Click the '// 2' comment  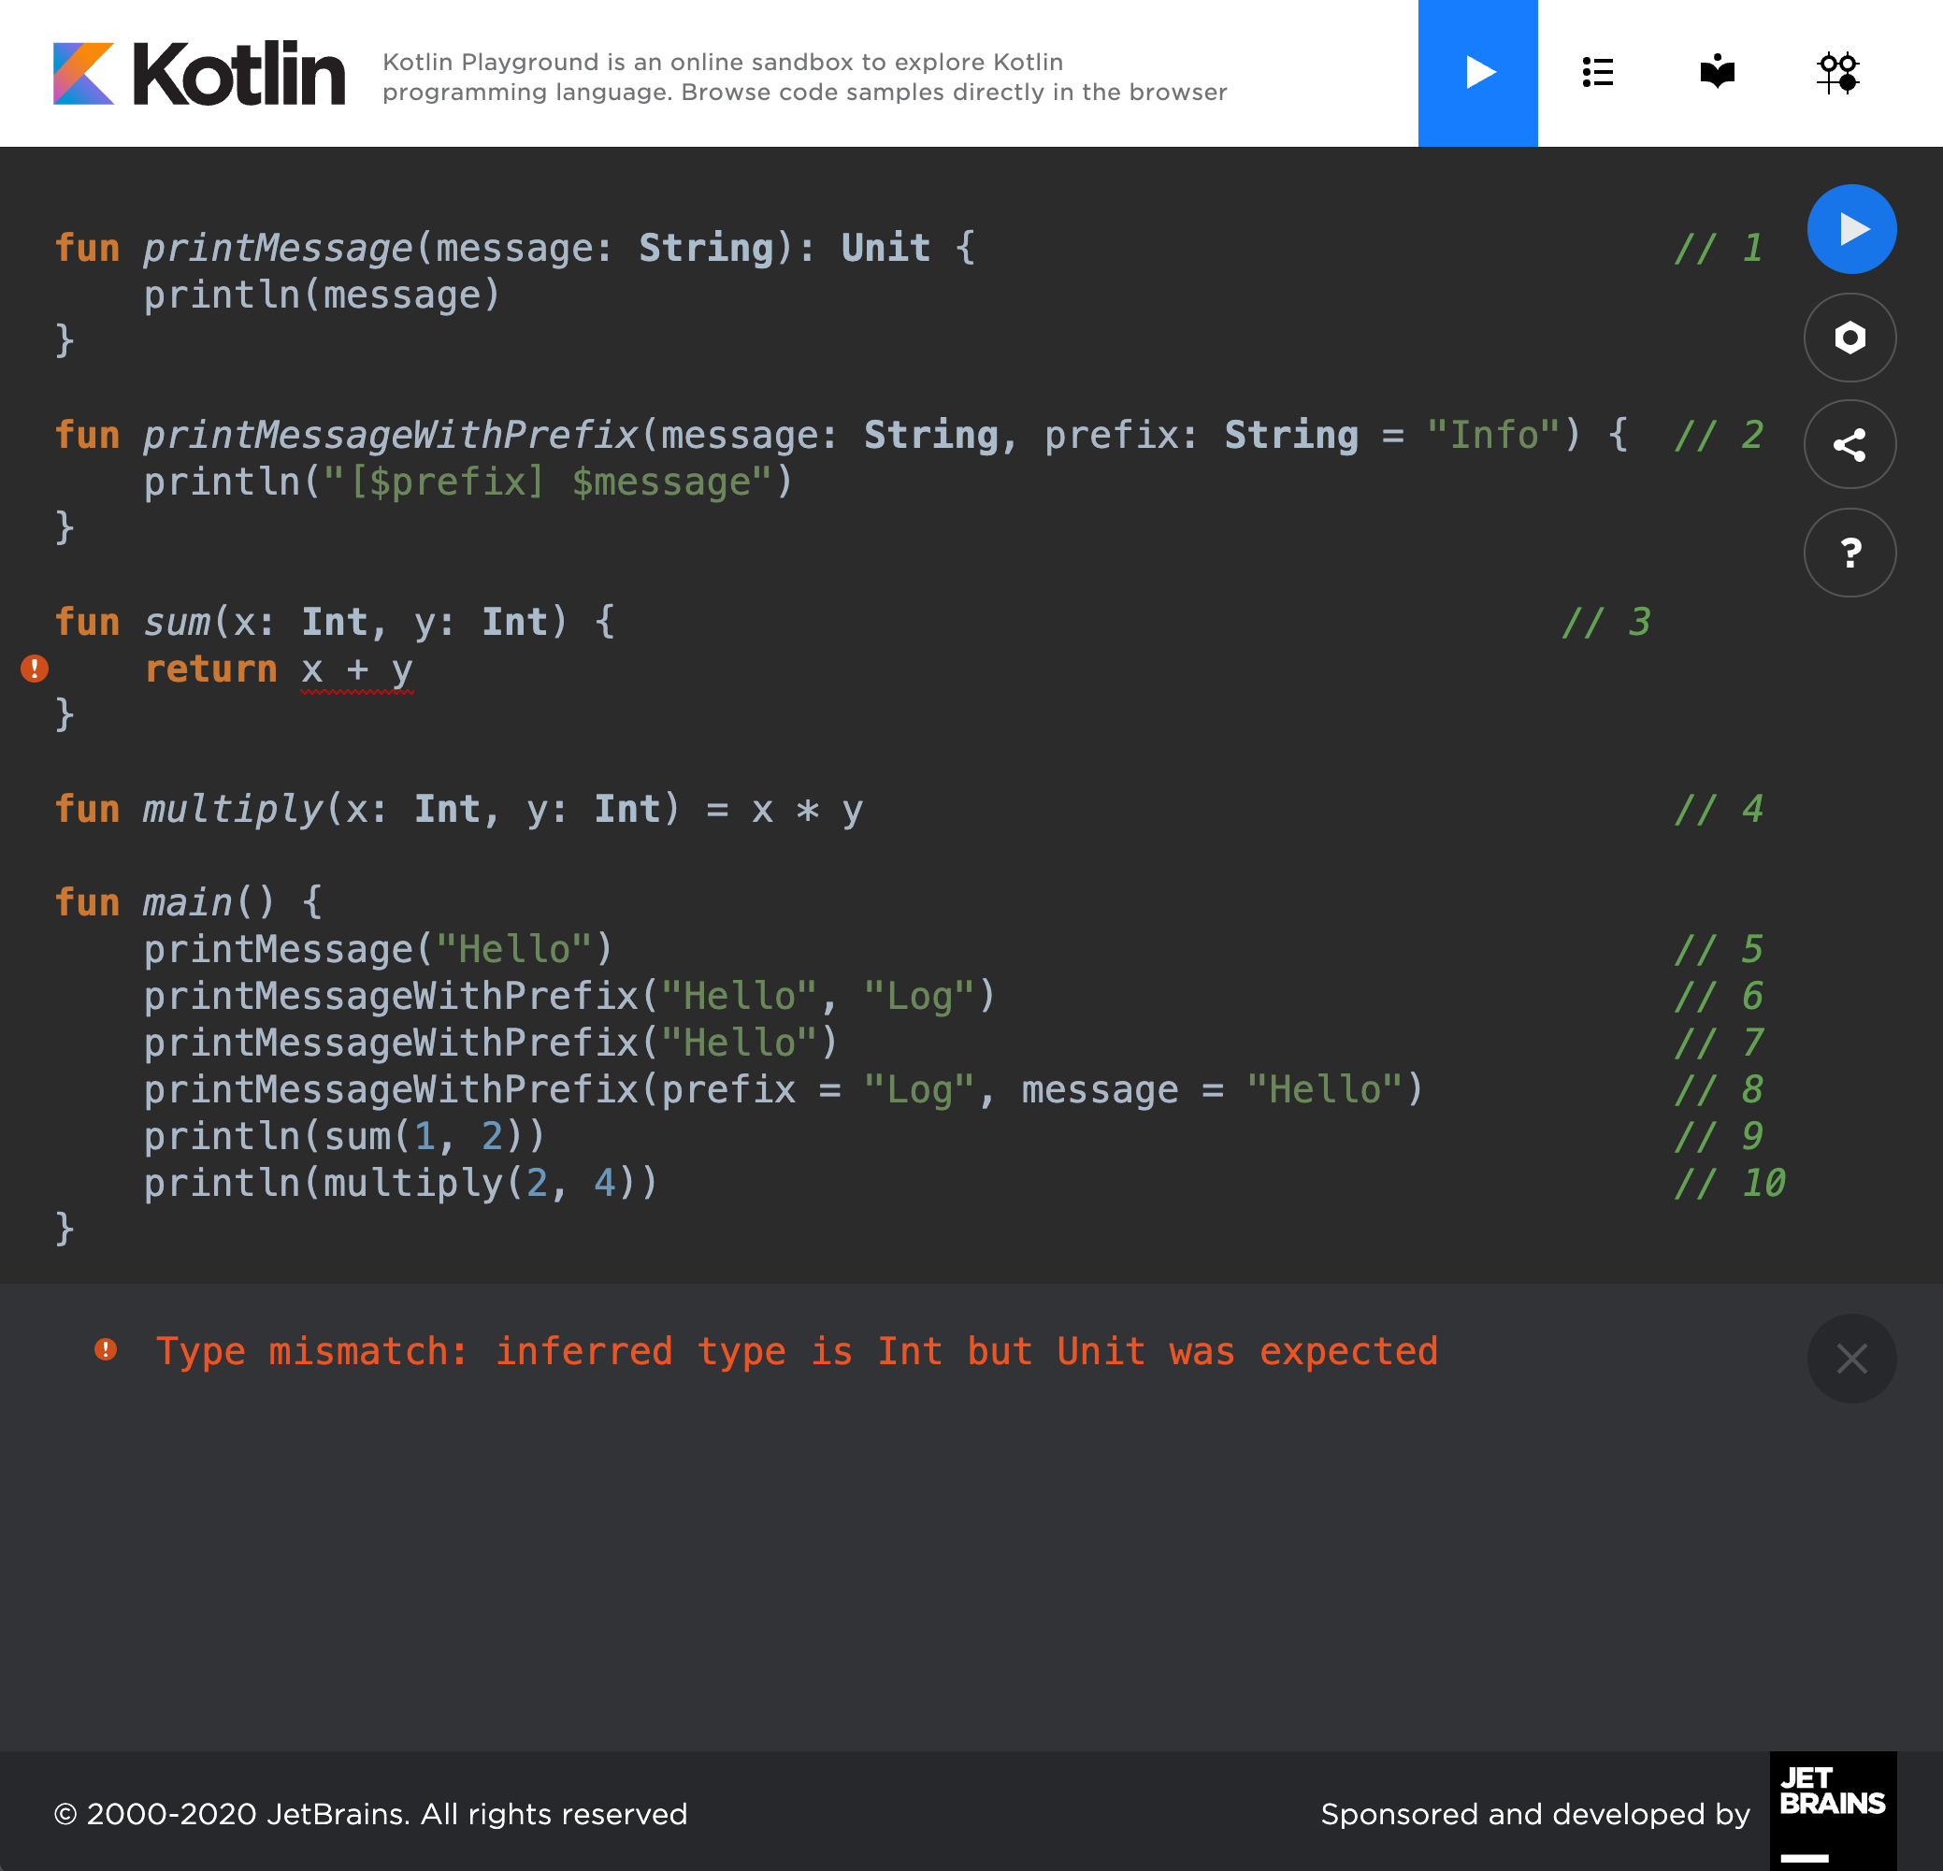tap(1718, 436)
